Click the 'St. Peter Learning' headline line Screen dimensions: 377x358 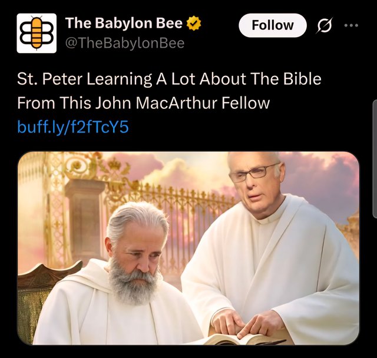(169, 79)
